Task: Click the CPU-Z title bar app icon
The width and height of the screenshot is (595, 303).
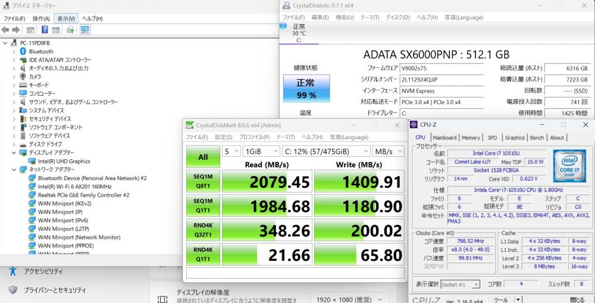Action: pyautogui.click(x=414, y=125)
